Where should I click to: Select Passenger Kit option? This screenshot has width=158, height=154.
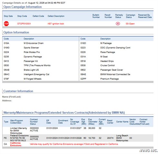tap(31, 61)
